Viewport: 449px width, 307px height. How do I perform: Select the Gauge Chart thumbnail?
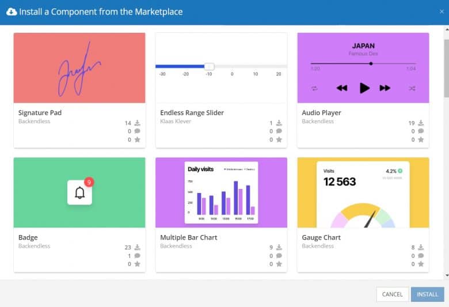363,192
